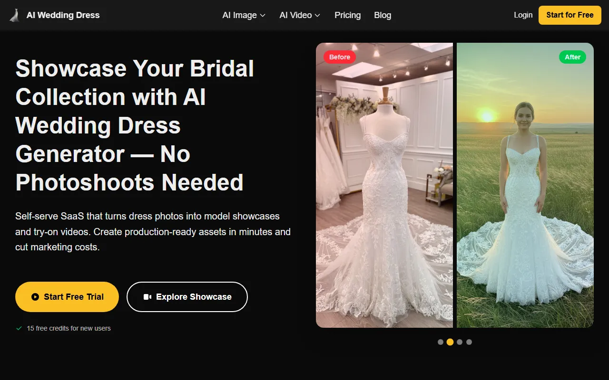Viewport: 609px width, 380px height.
Task: Click the wedding dress logo icon
Action: pyautogui.click(x=15, y=15)
